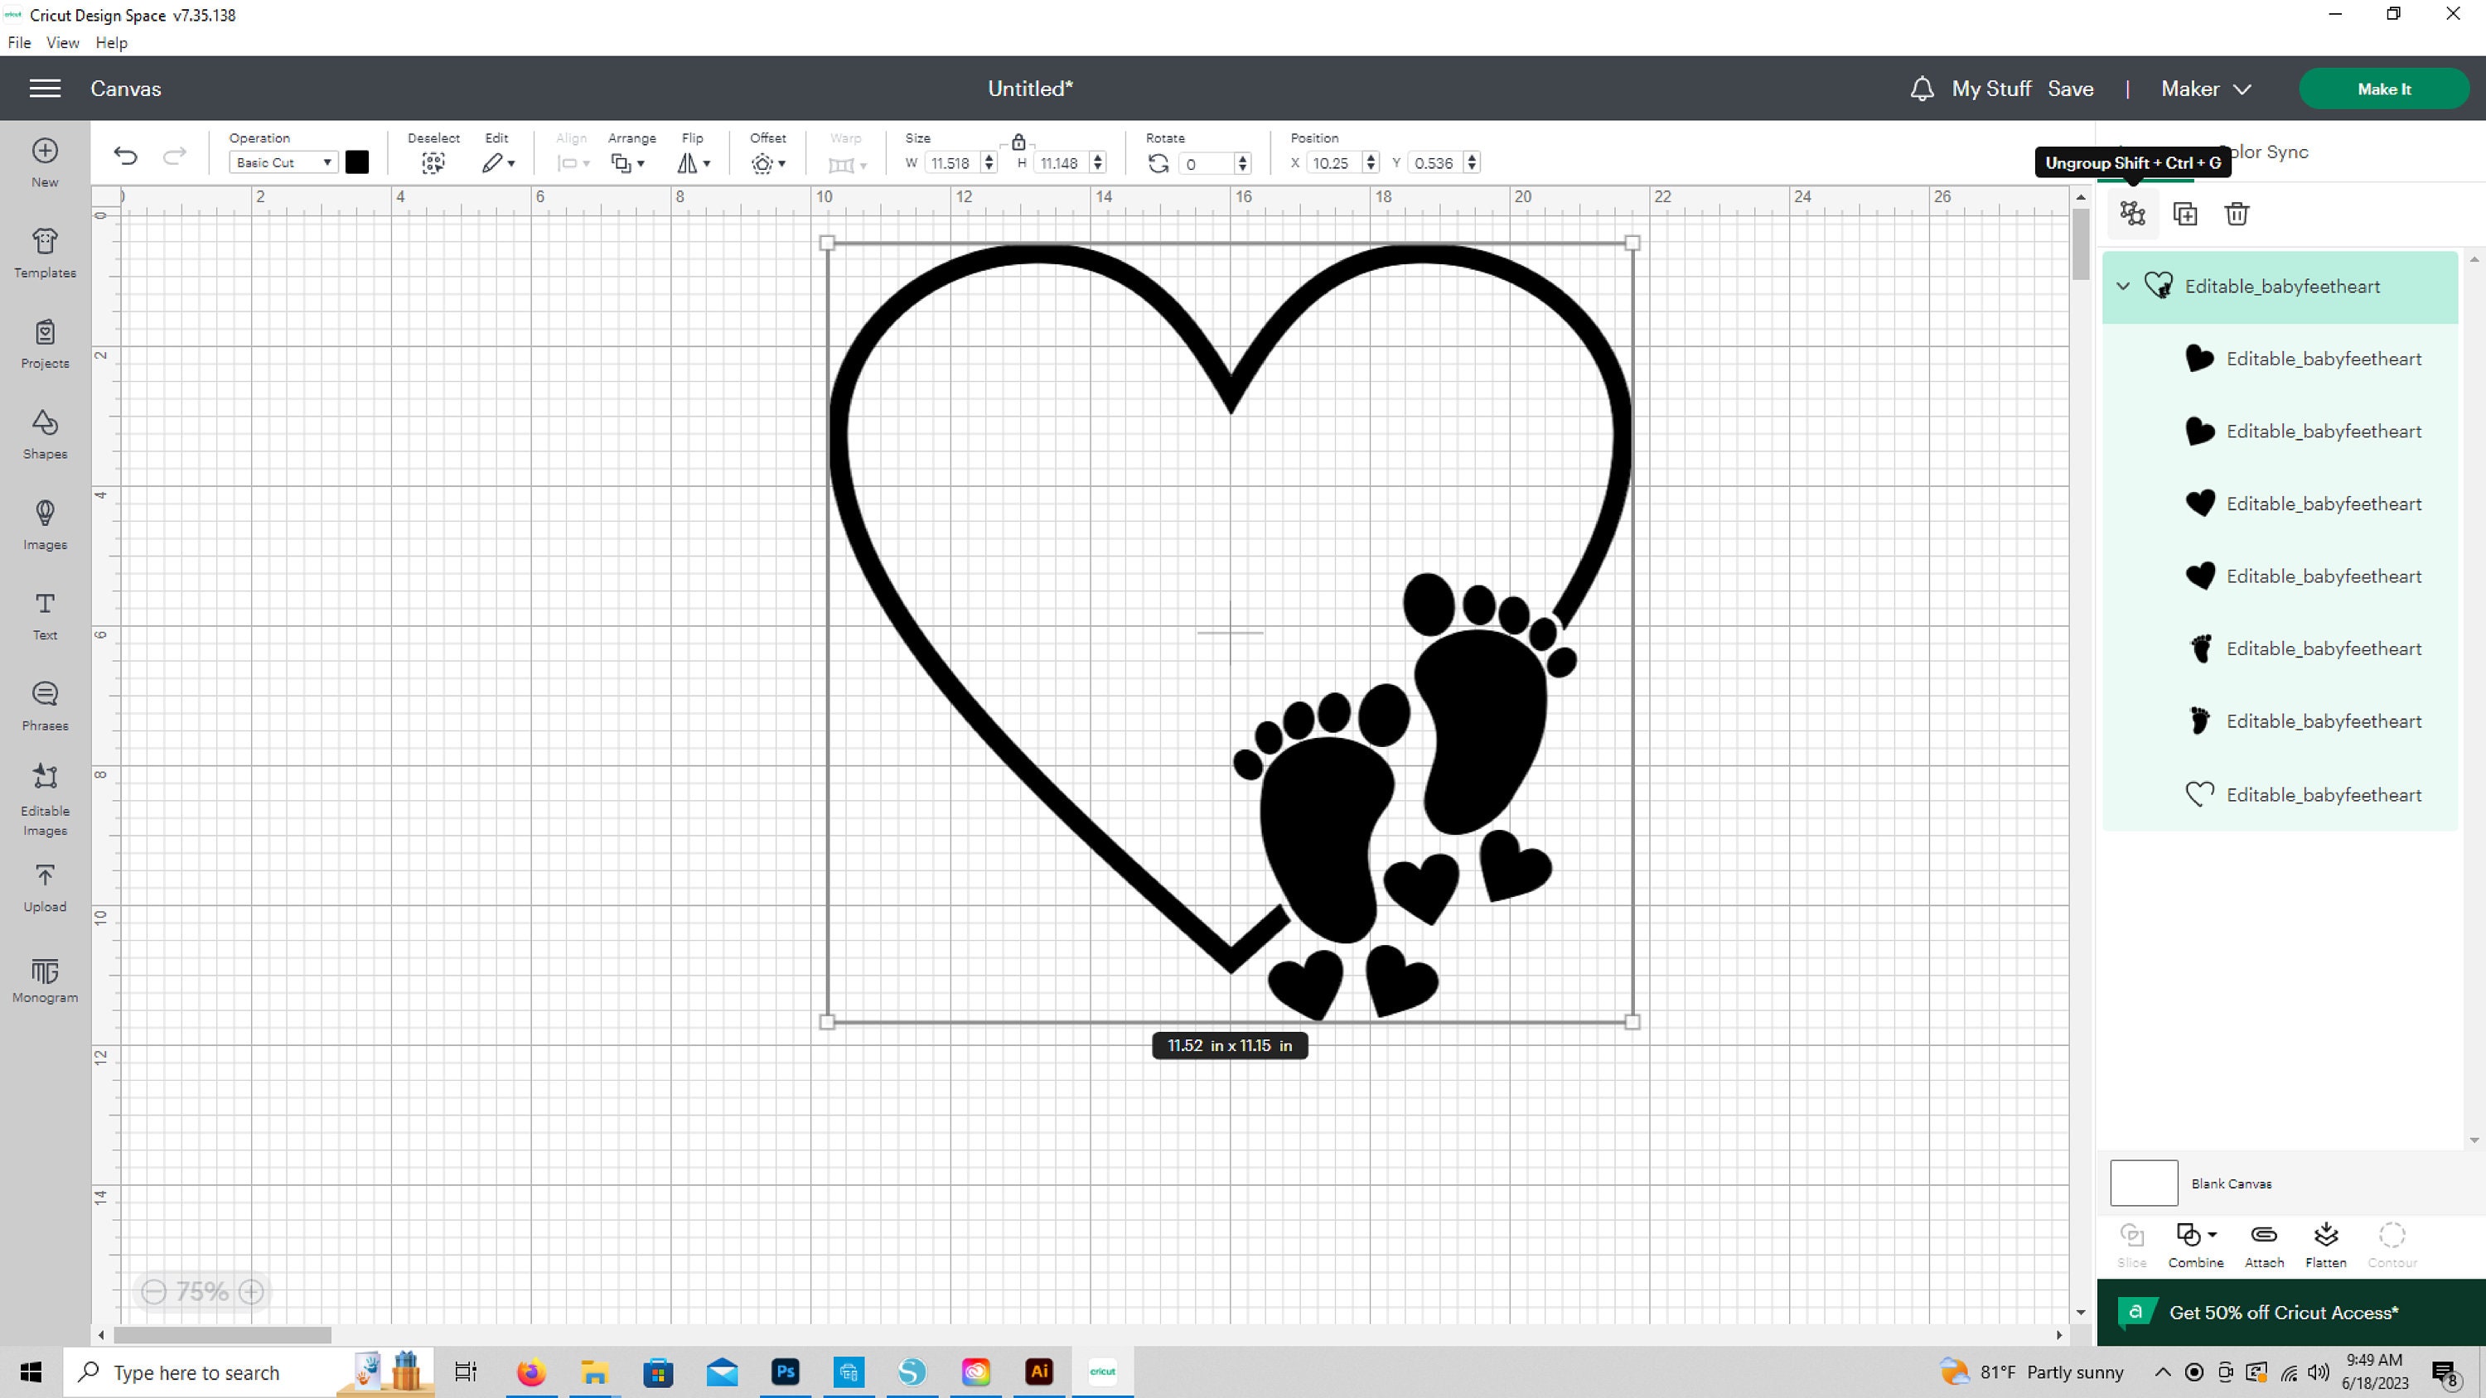The height and width of the screenshot is (1398, 2486).
Task: Open the Combine dropdown
Action: tap(2195, 1245)
